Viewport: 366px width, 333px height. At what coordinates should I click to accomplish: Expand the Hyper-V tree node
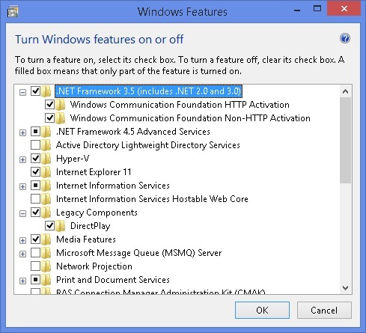(22, 159)
